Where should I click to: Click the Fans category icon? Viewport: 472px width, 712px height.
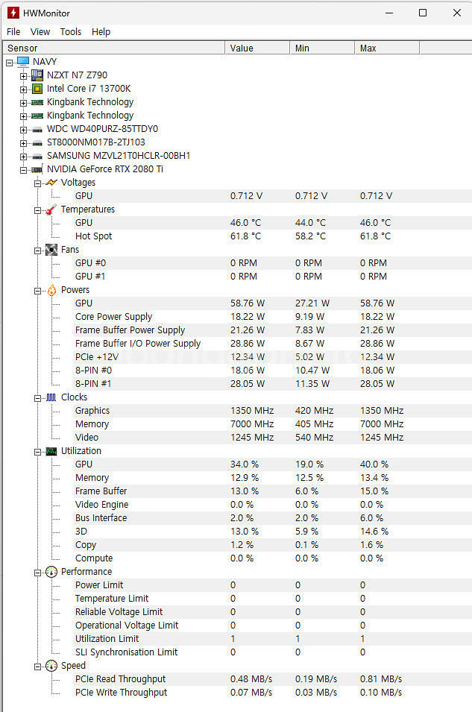pos(51,250)
